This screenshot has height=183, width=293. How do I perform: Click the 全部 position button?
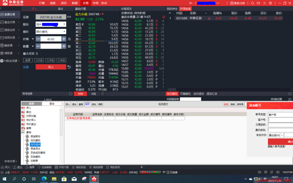coord(28,60)
